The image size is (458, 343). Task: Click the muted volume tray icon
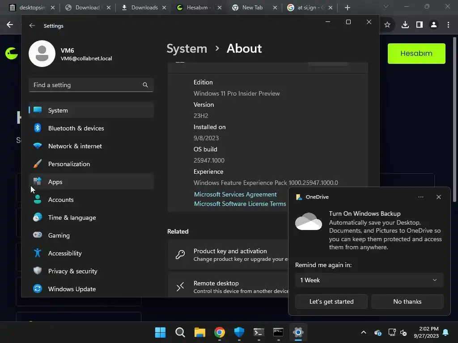coord(403,332)
